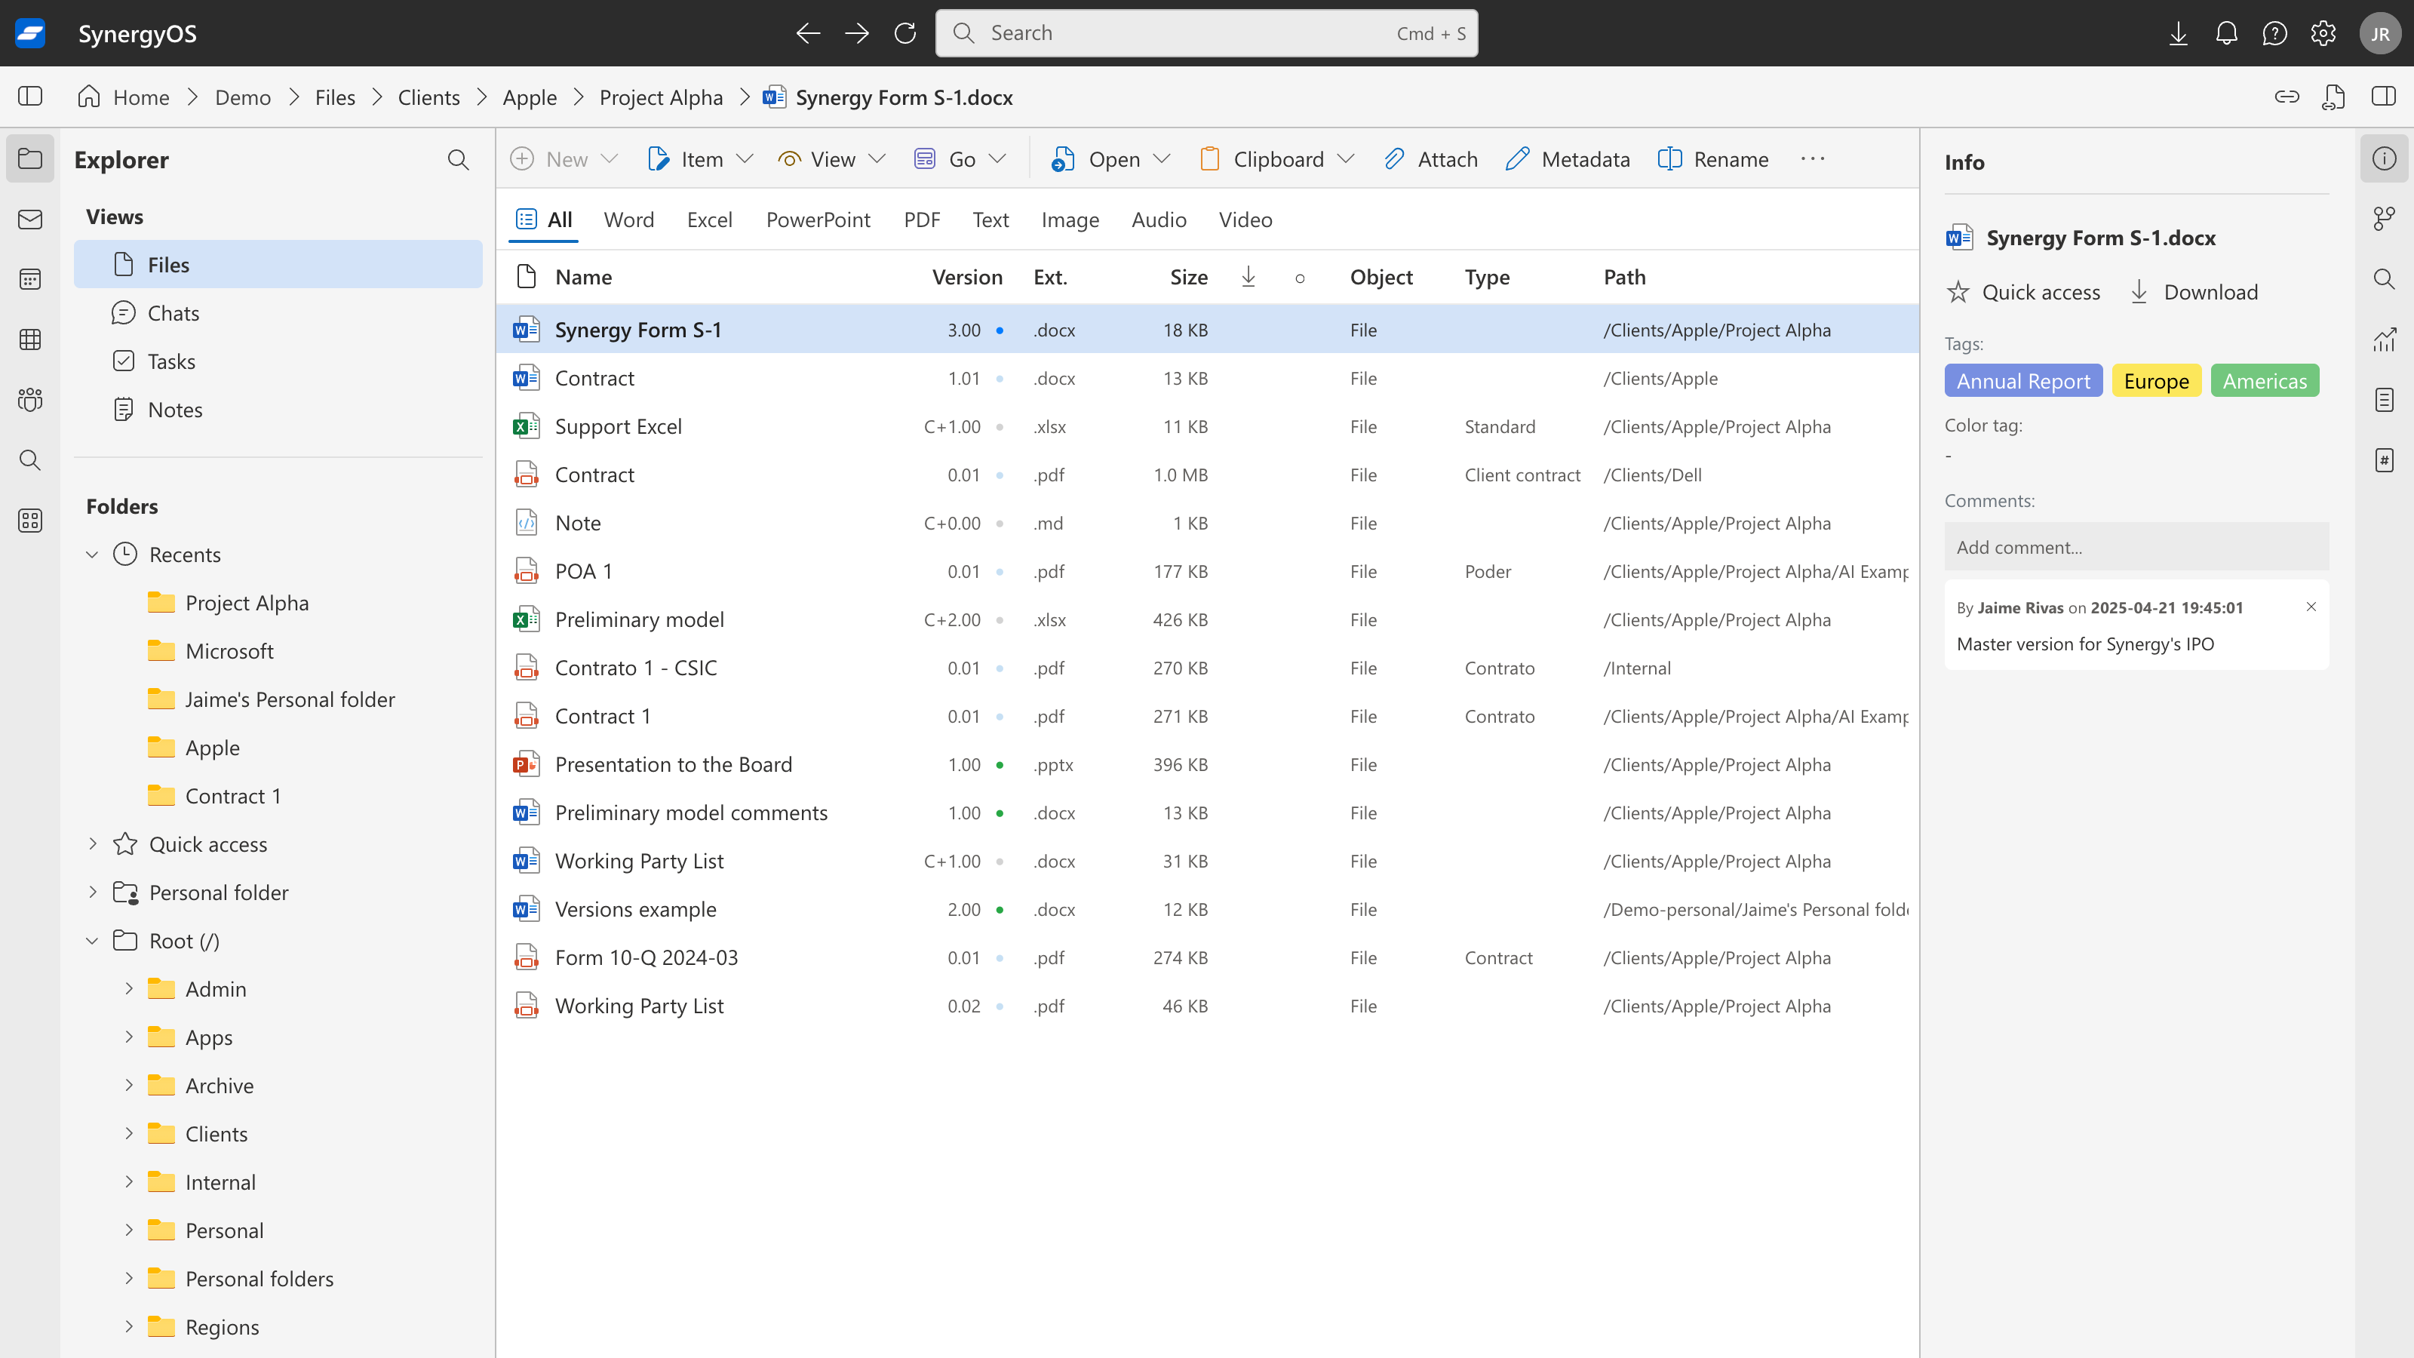Click the calendar icon in left sidebar
The width and height of the screenshot is (2414, 1358).
tap(30, 279)
